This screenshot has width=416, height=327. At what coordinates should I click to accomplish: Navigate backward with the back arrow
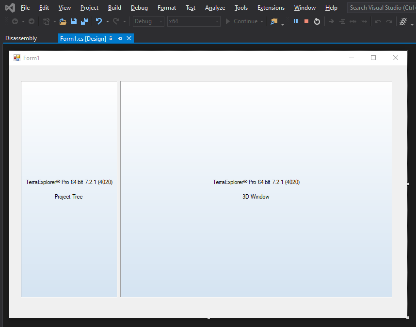pos(15,21)
